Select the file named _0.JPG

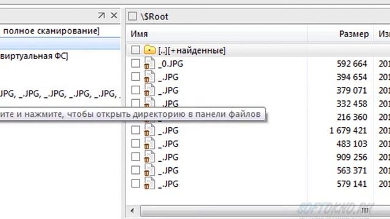[x=171, y=64]
